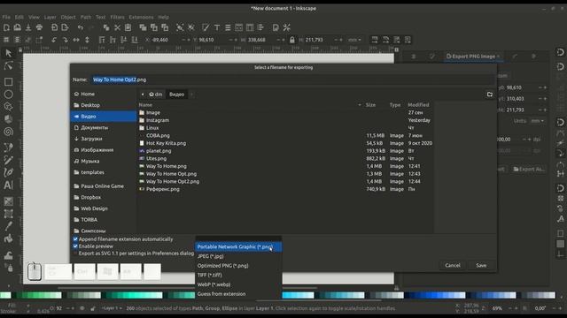Click the Export As... button
This screenshot has width=567, height=318.
tap(529, 169)
